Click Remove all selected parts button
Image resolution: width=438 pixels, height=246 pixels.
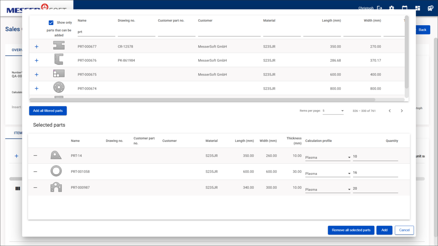coord(351,230)
